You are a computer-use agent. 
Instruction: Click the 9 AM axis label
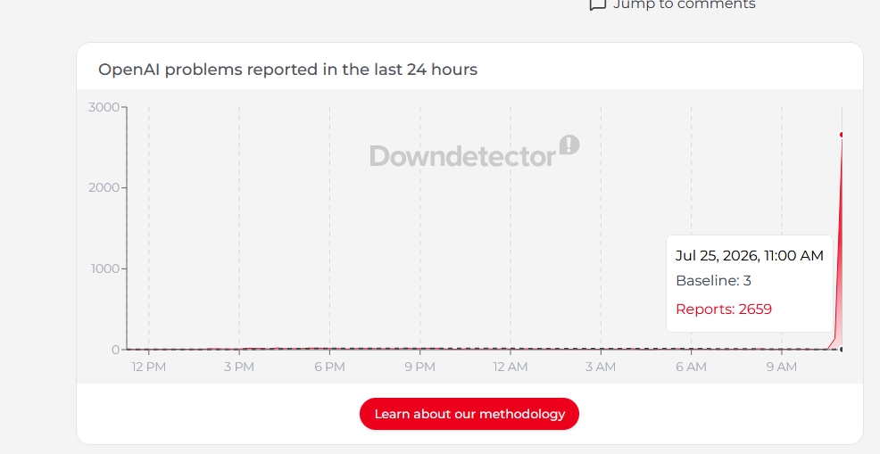781,367
